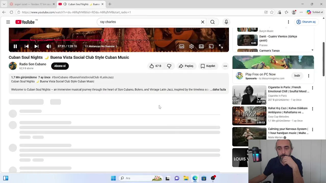Pause the playing video
The height and width of the screenshot is (183, 326).
tap(15, 46)
